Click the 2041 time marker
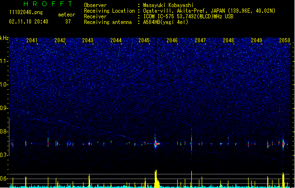295x188 pixels. coord(31,40)
